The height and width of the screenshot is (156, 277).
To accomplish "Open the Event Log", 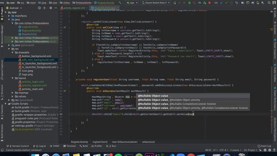I will (x=264, y=146).
